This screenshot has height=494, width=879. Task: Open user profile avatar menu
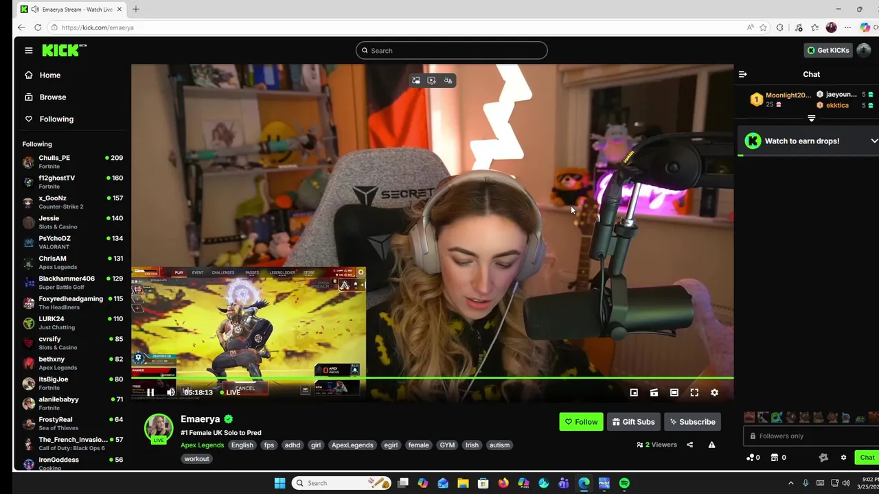point(864,50)
